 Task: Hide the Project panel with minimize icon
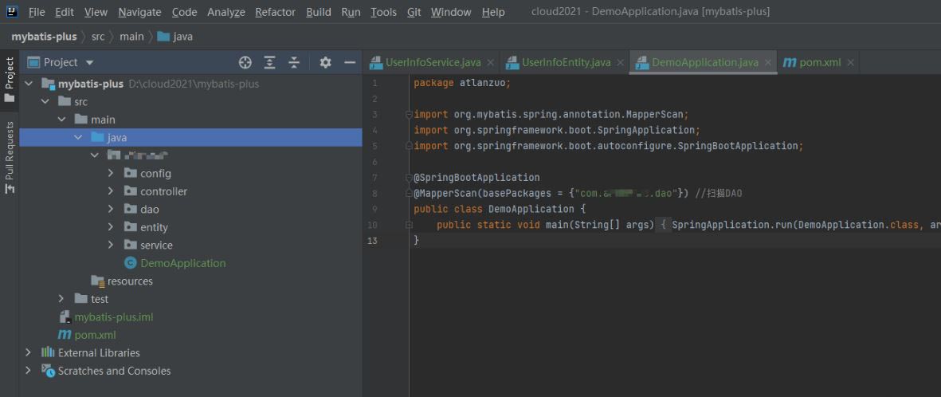[349, 62]
